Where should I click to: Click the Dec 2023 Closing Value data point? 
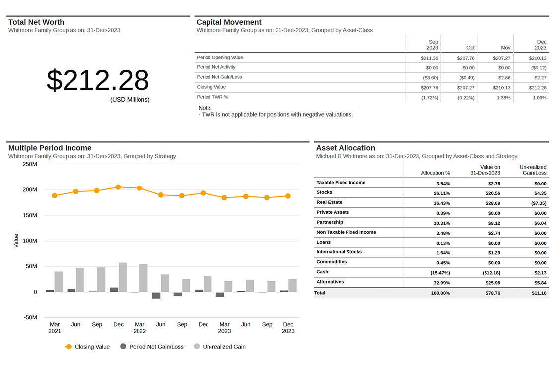pos(288,196)
